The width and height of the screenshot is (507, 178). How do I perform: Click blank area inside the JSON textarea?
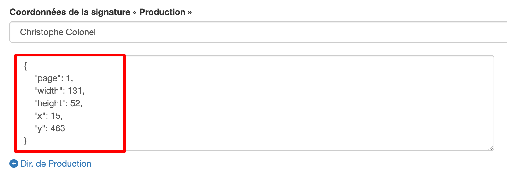pyautogui.click(x=308, y=103)
